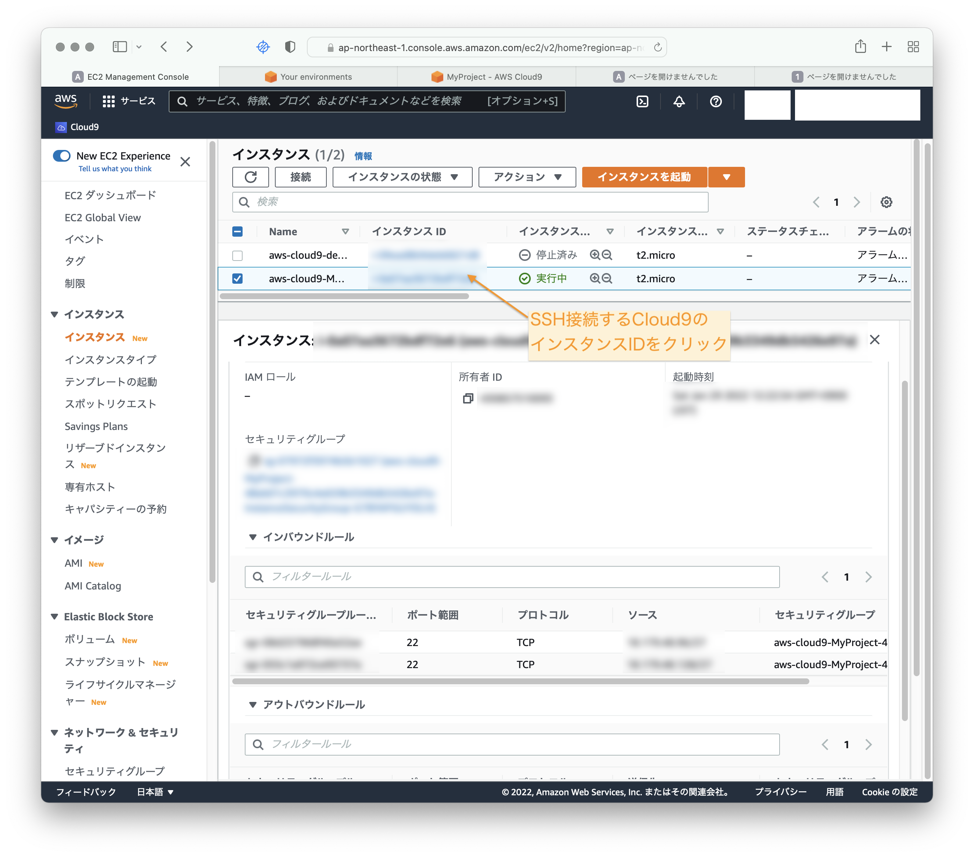Collapse the インバウンドルール section
Screen dimensions: 974x857
pos(253,537)
